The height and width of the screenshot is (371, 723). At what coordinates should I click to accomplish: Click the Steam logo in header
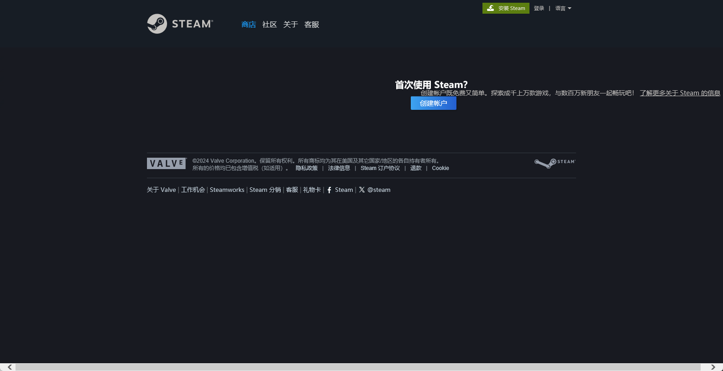[x=180, y=24]
